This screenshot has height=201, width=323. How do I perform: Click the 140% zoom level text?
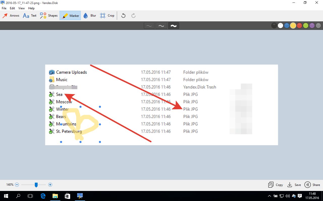[10, 185]
